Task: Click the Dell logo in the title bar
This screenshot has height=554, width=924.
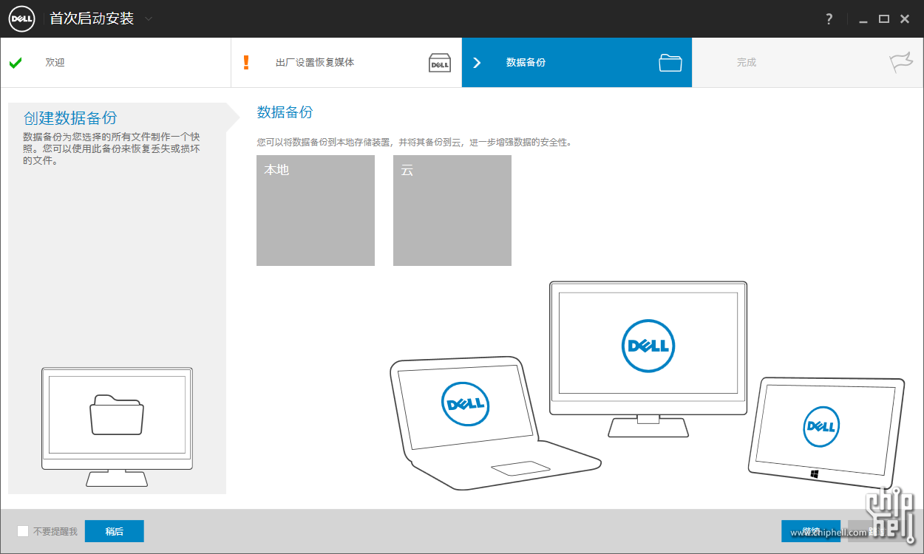Action: [22, 18]
